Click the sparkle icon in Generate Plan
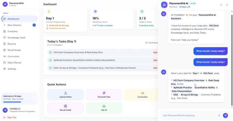Image resolution: width=233 pixels, height=121 pixels. point(104,93)
